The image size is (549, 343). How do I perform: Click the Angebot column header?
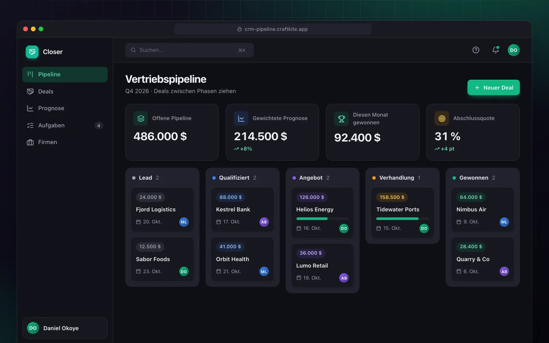tap(323, 178)
